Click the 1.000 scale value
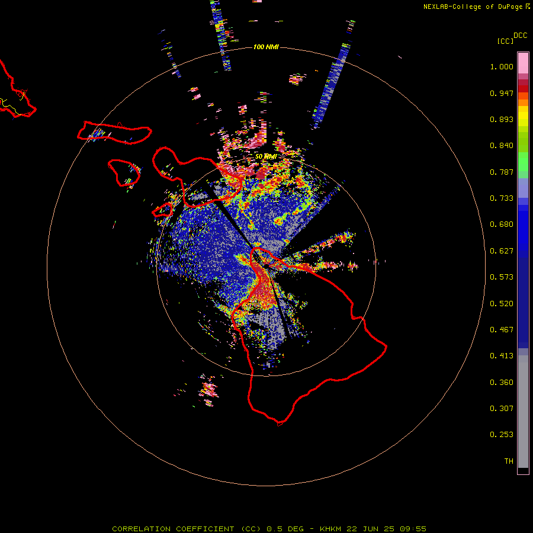The width and height of the screenshot is (533, 533). point(502,66)
